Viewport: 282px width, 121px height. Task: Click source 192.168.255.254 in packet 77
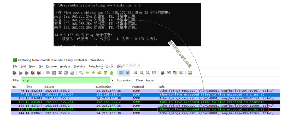coord(59,95)
